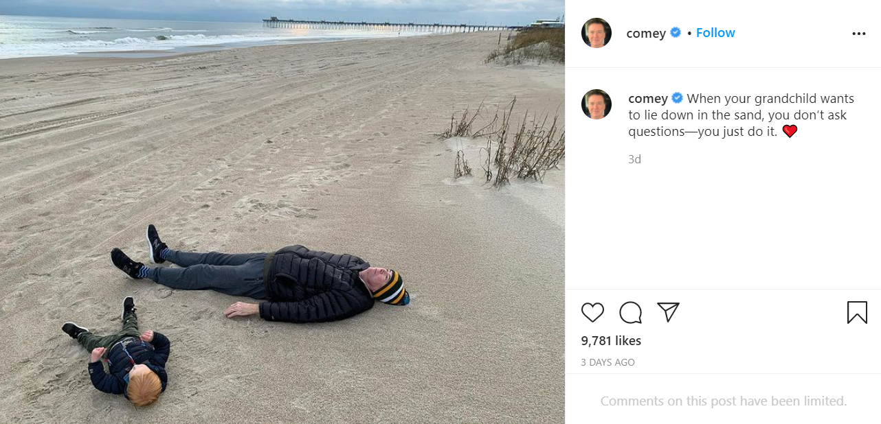Like the post with the heart icon
This screenshot has height=424, width=881.
(x=592, y=313)
